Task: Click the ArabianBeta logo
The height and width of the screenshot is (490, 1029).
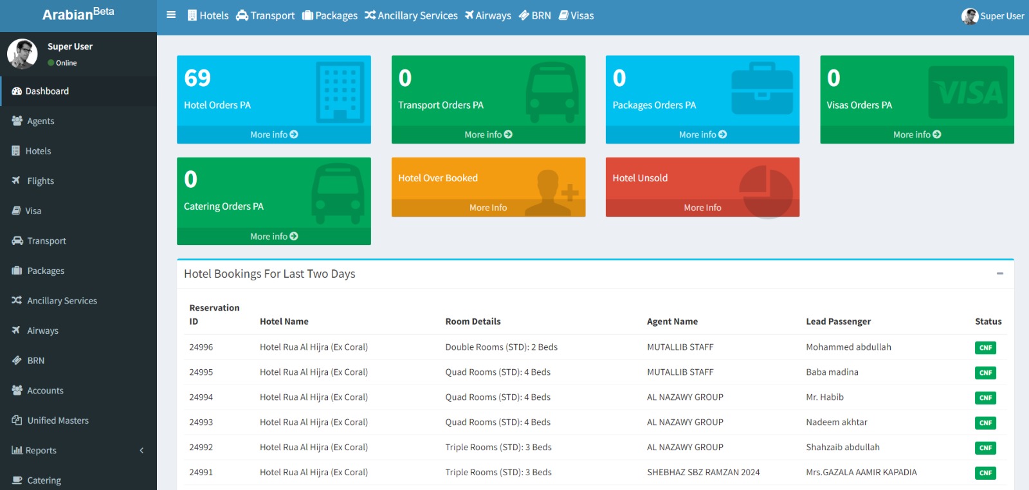Action: coord(78,14)
